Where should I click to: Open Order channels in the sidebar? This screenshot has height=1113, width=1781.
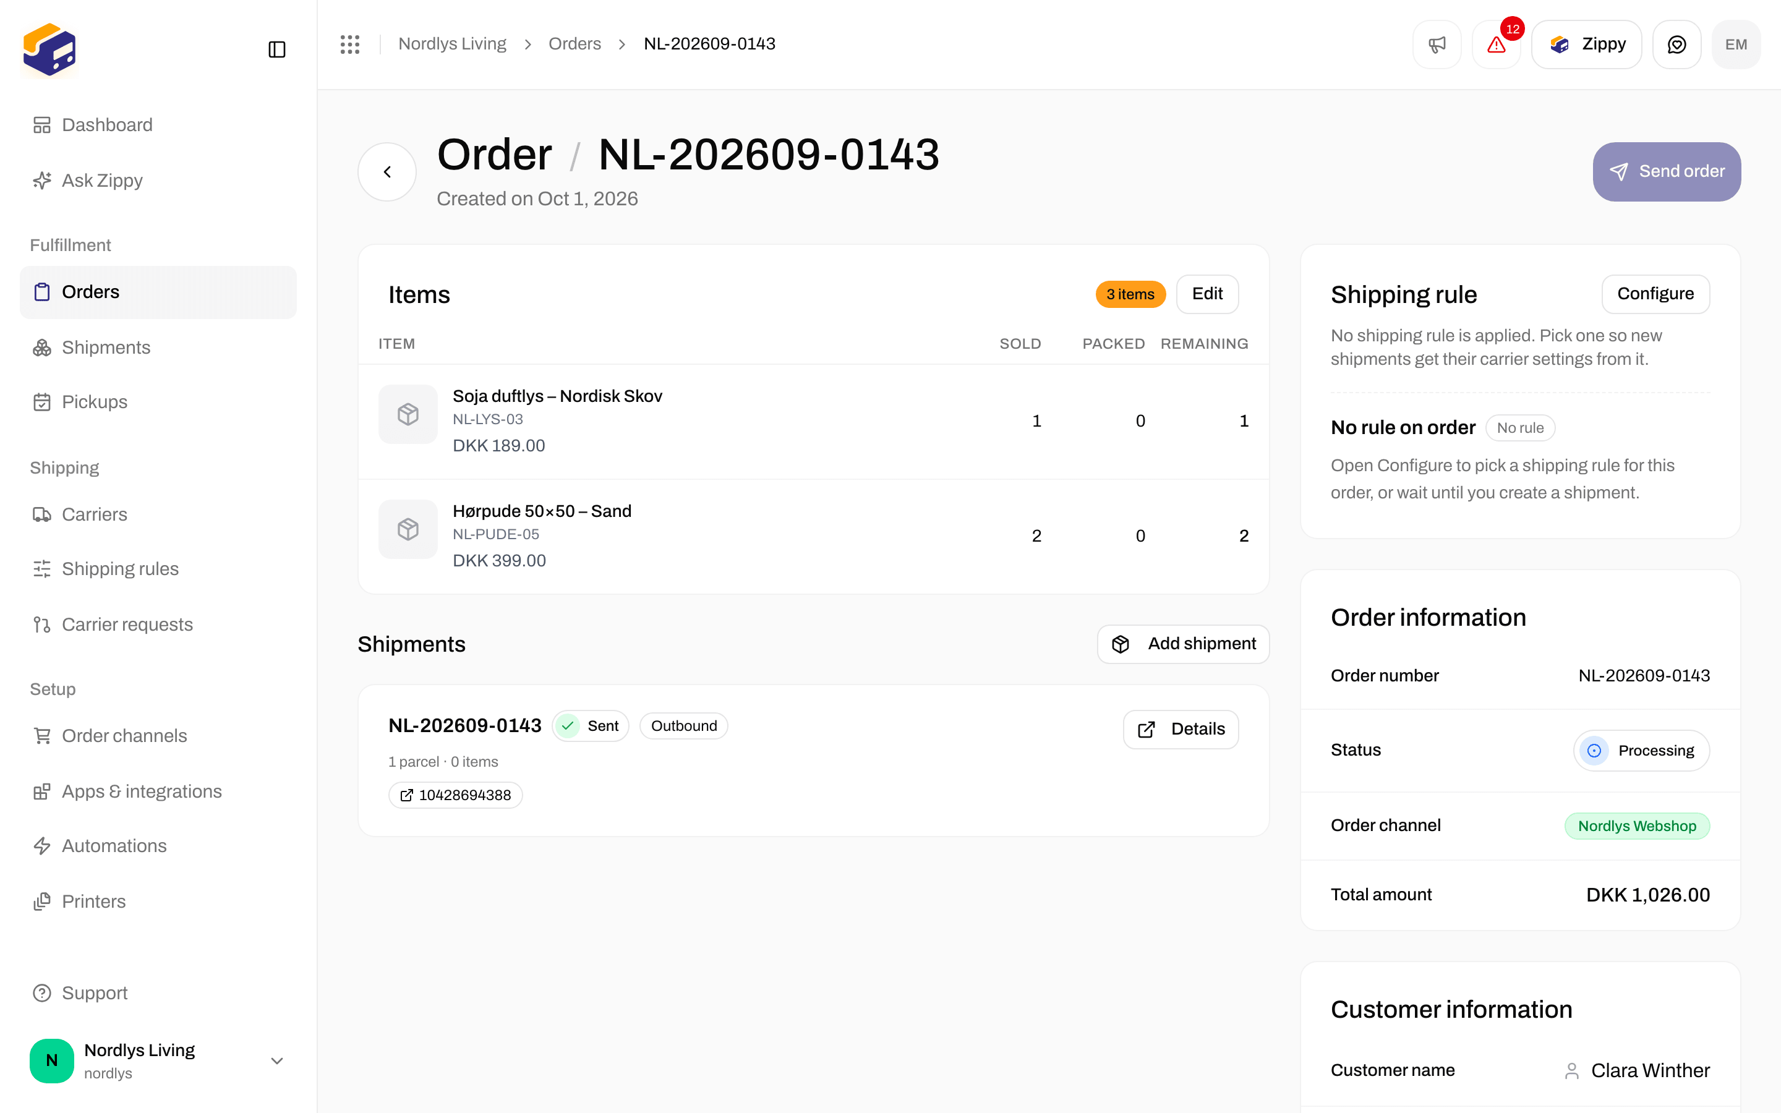coord(158,736)
